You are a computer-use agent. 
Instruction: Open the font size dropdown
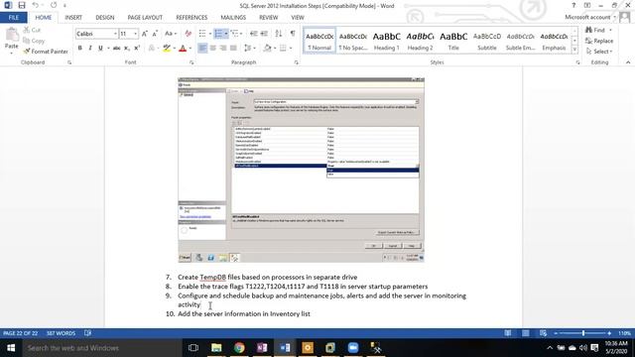pyautogui.click(x=135, y=34)
